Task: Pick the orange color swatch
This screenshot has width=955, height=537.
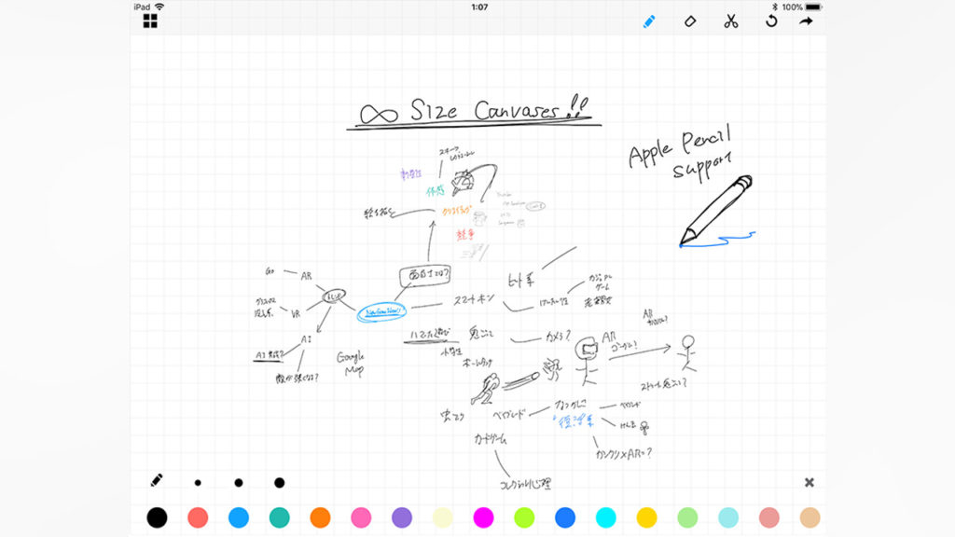Action: coord(321,517)
